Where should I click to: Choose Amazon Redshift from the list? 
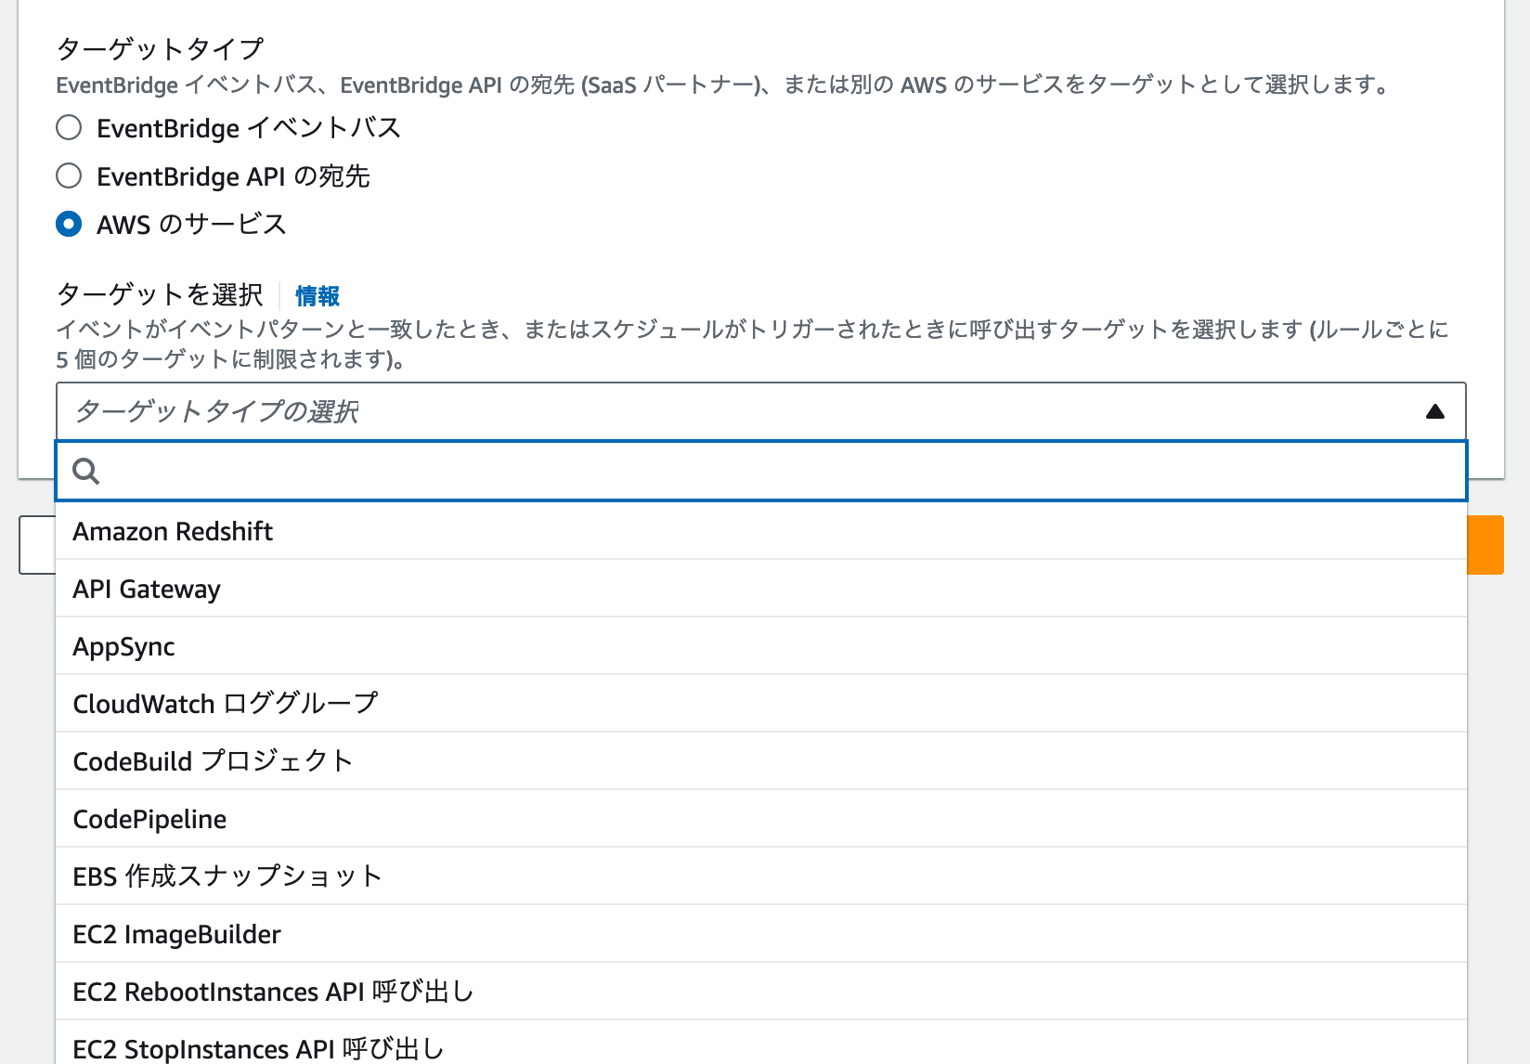[x=761, y=531]
